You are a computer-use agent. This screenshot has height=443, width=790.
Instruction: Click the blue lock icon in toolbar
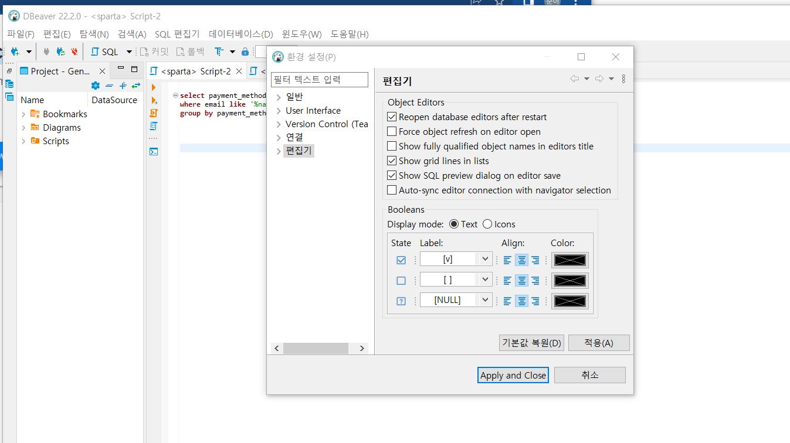tap(245, 52)
